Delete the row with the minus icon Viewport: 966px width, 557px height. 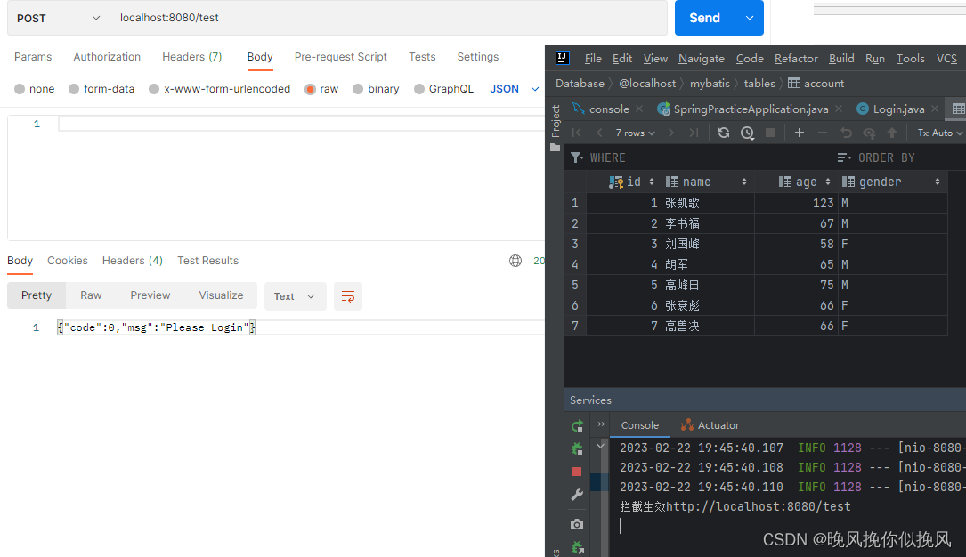pos(823,133)
